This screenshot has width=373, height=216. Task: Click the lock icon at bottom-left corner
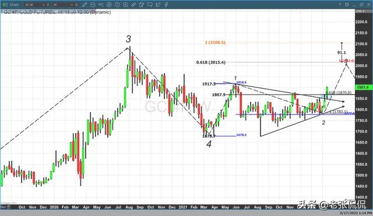pos(9,207)
